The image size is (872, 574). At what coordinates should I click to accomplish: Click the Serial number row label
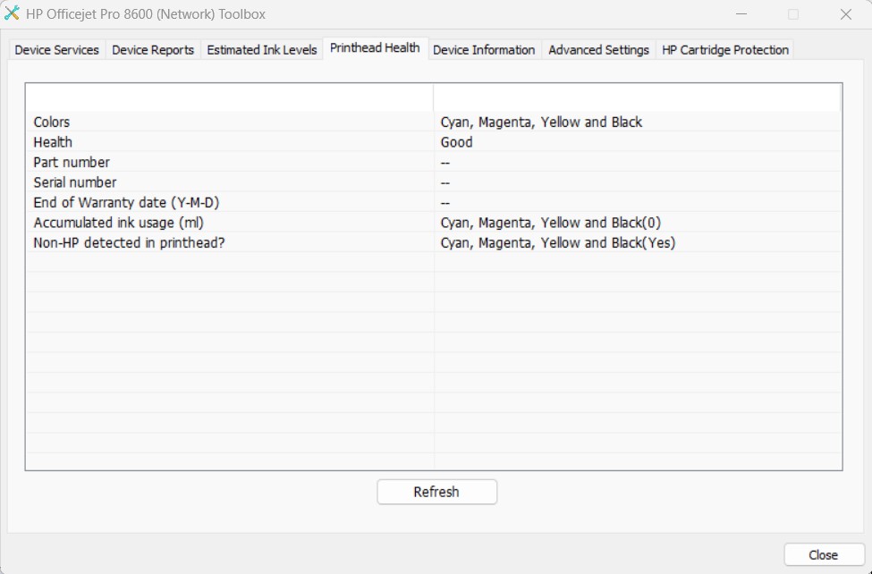[75, 181]
